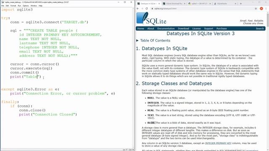Click the REAL bullet term
Viewport: 269px width, 151px height.
click(150, 110)
